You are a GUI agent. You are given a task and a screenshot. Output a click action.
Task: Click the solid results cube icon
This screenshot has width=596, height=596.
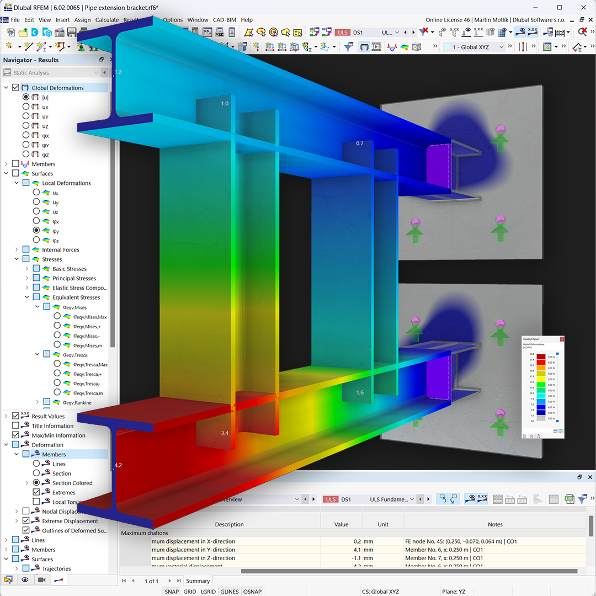[x=417, y=47]
